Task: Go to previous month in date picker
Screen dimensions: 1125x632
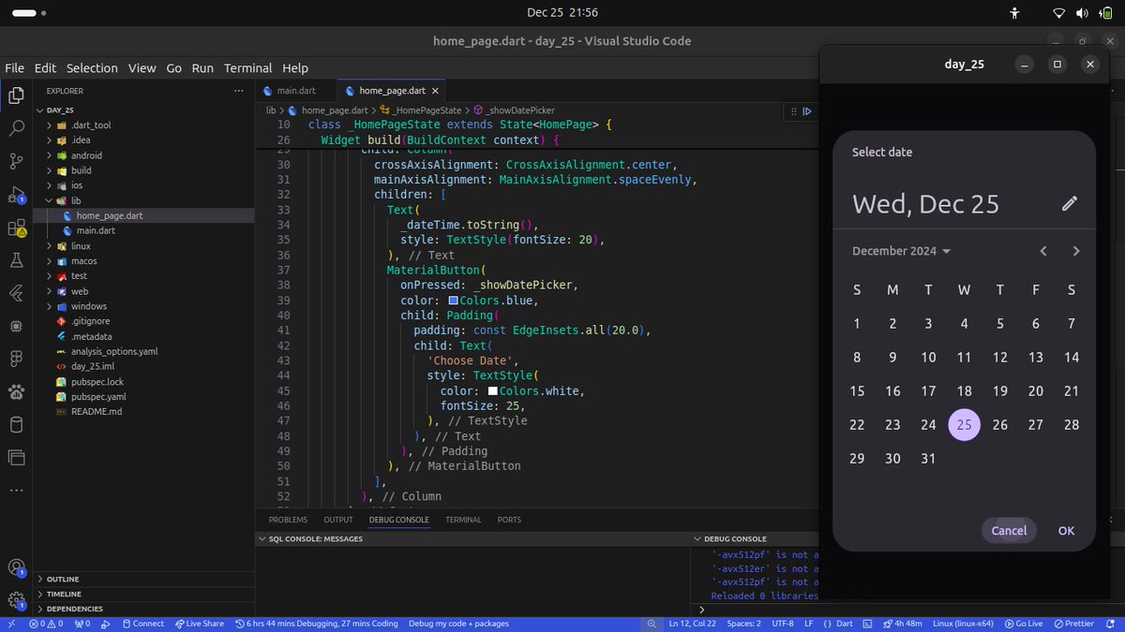Action: (x=1043, y=251)
